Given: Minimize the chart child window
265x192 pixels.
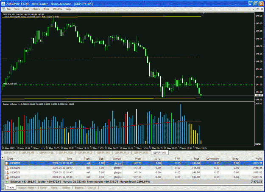Looking at the screenshot, I should click(254, 9).
